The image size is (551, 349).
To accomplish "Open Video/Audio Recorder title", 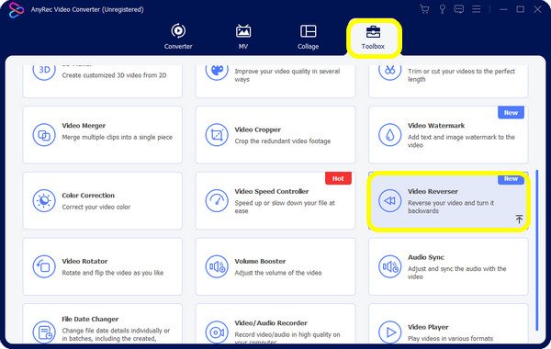I will click(271, 323).
